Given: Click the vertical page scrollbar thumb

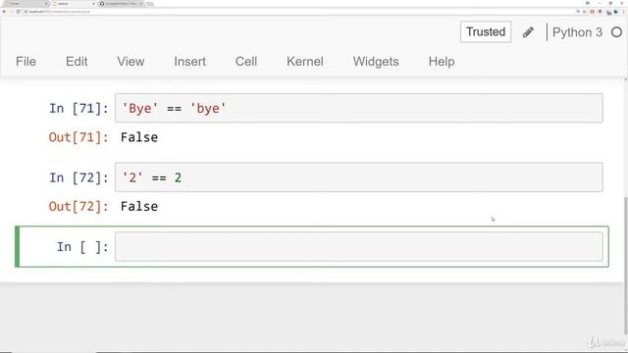Looking at the screenshot, I should [626, 264].
